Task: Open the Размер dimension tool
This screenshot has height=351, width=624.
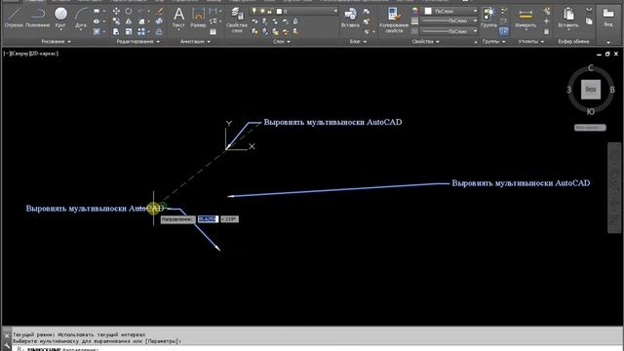Action: point(198,18)
